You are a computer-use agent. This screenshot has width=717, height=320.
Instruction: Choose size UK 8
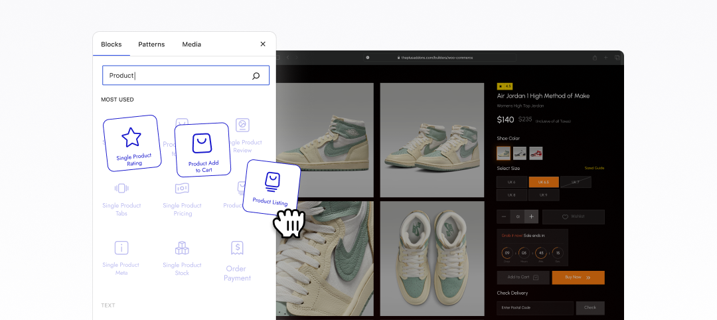(512, 195)
